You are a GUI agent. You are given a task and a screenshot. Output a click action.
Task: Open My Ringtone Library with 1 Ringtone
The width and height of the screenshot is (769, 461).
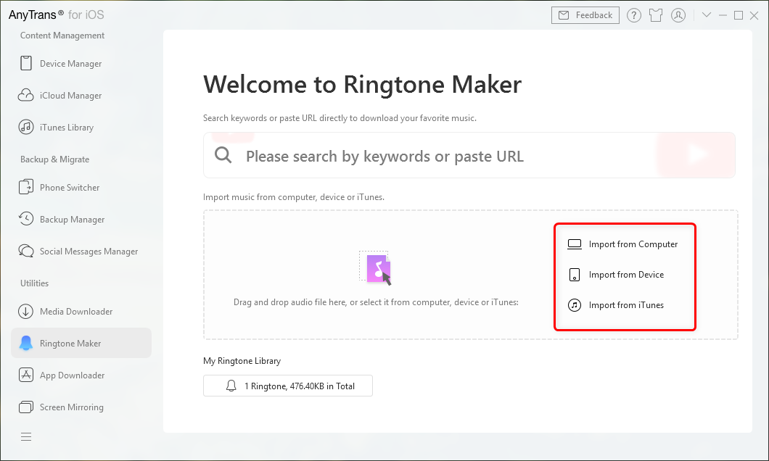point(288,386)
